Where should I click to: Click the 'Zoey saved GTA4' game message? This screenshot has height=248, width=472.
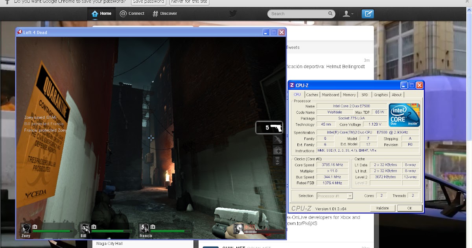[x=40, y=117]
